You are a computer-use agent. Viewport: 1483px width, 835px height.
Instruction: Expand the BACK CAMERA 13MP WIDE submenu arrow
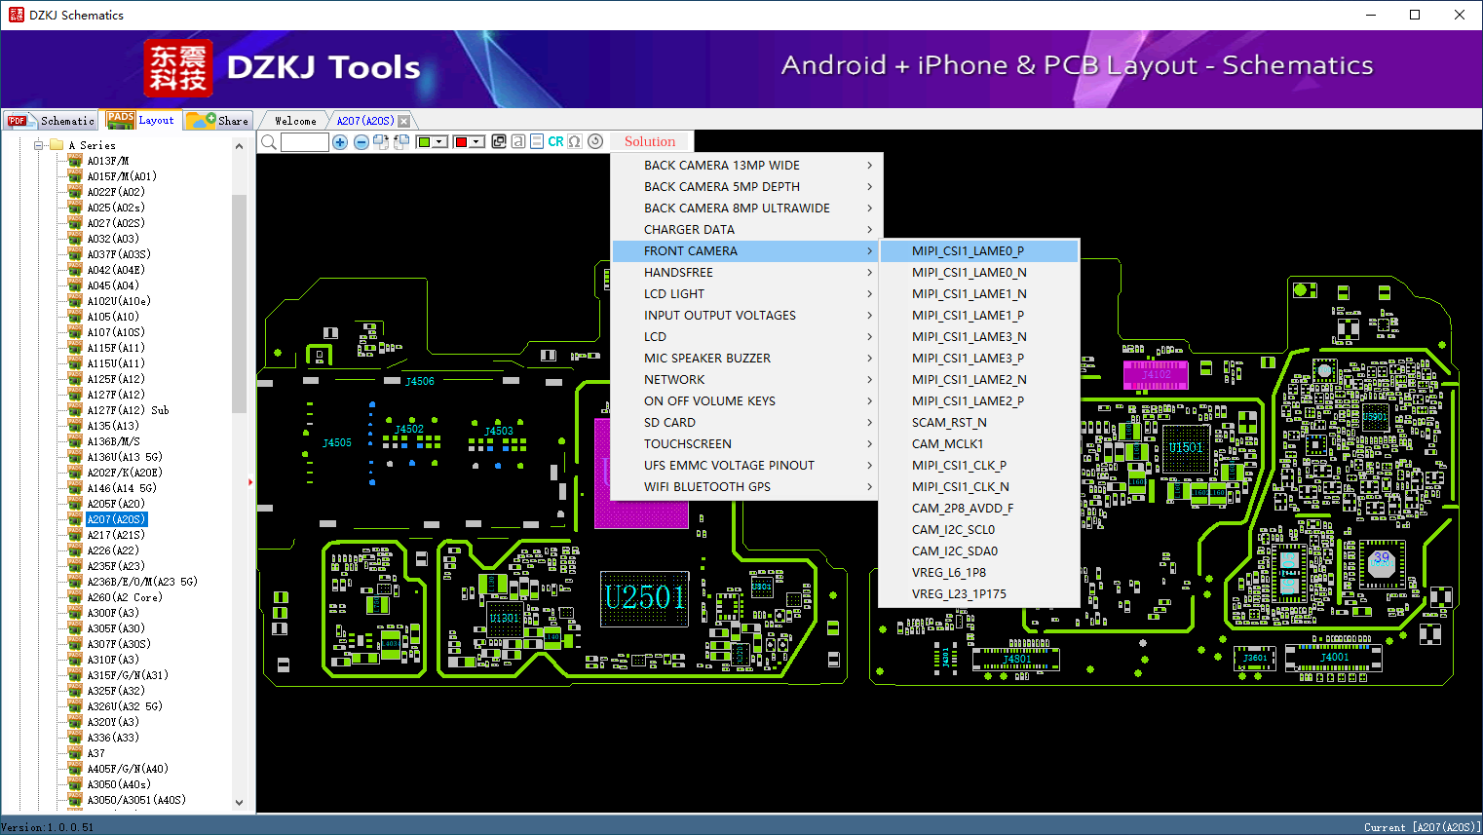pos(870,166)
